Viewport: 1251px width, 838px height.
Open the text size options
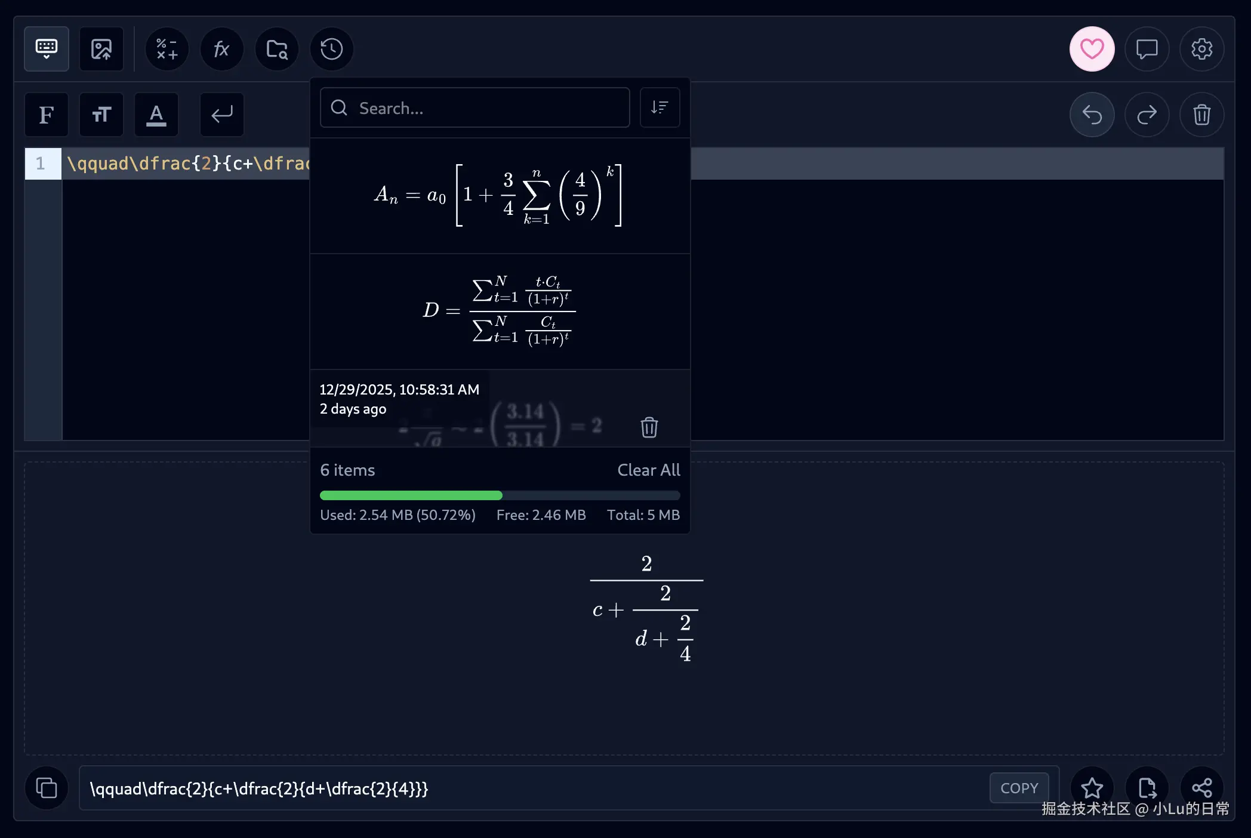point(101,114)
